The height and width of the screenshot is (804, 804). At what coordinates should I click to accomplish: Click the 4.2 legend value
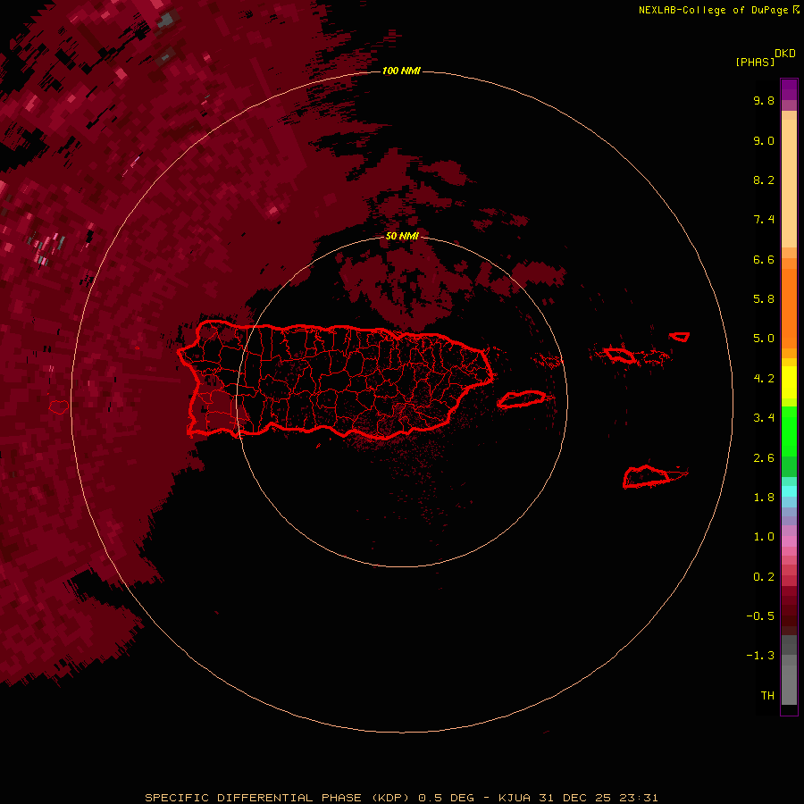pyautogui.click(x=764, y=379)
